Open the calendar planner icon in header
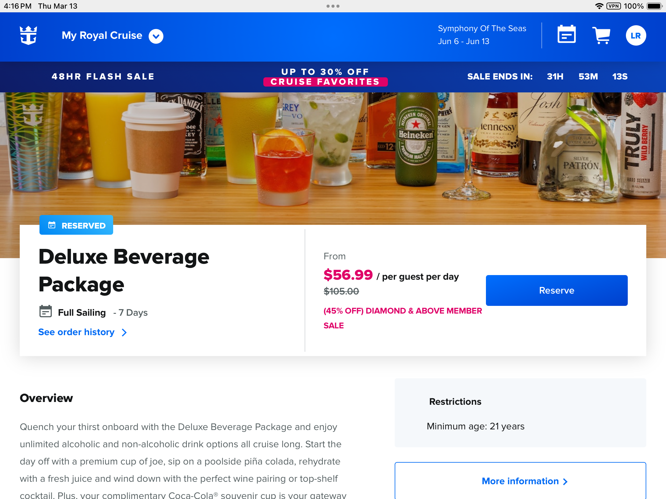The width and height of the screenshot is (666, 499). (x=566, y=34)
